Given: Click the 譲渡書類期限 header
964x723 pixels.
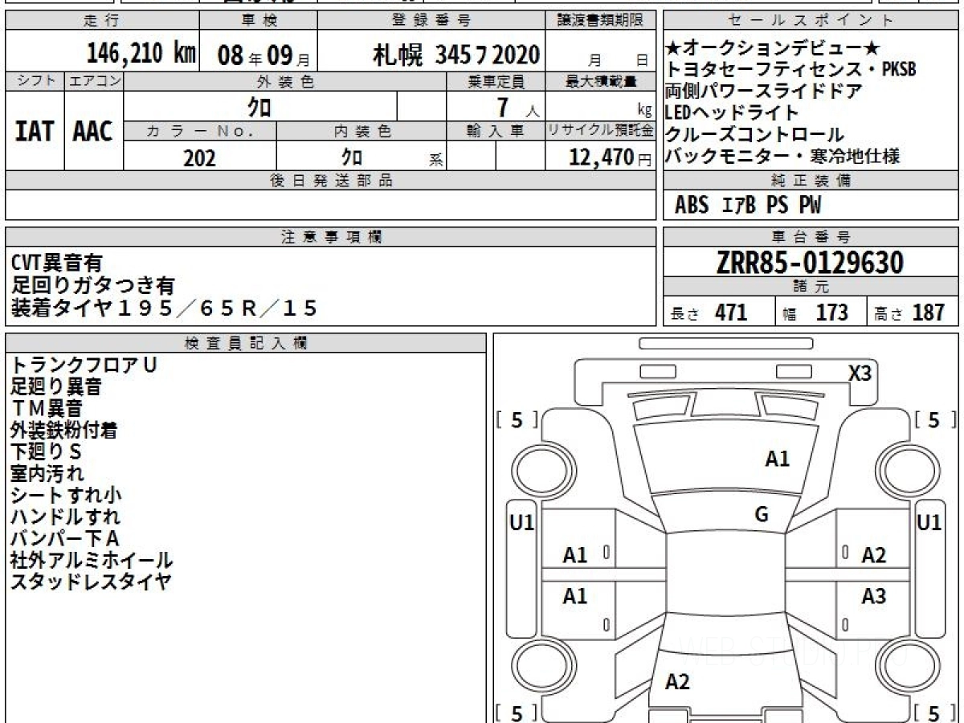Looking at the screenshot, I should (601, 21).
